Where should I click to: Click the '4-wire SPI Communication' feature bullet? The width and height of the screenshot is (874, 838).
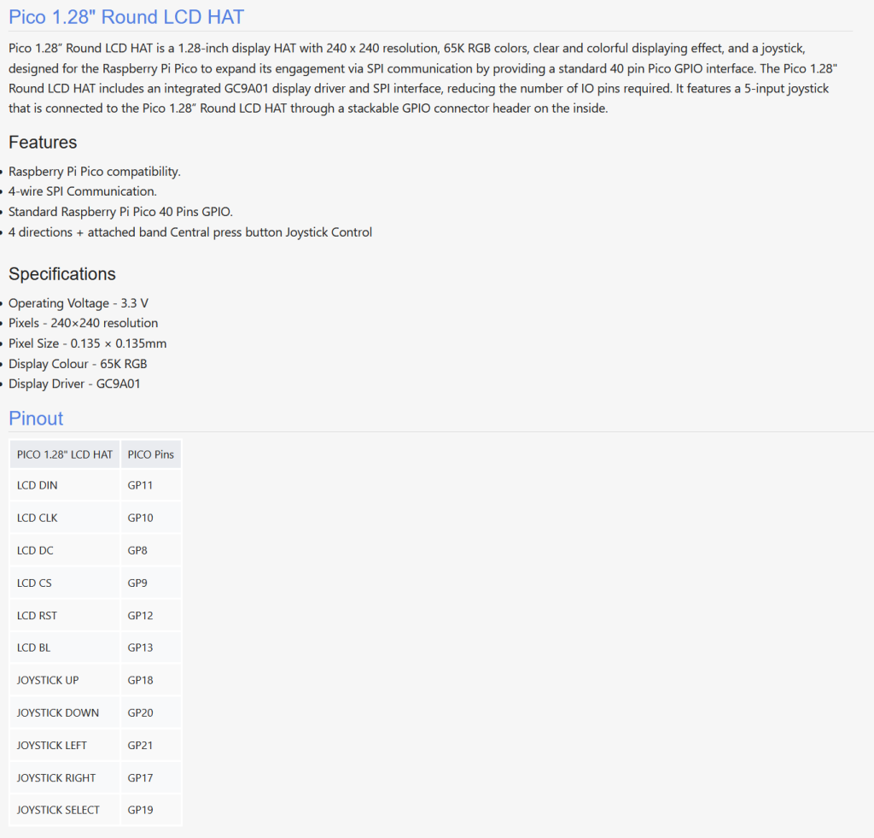(83, 191)
